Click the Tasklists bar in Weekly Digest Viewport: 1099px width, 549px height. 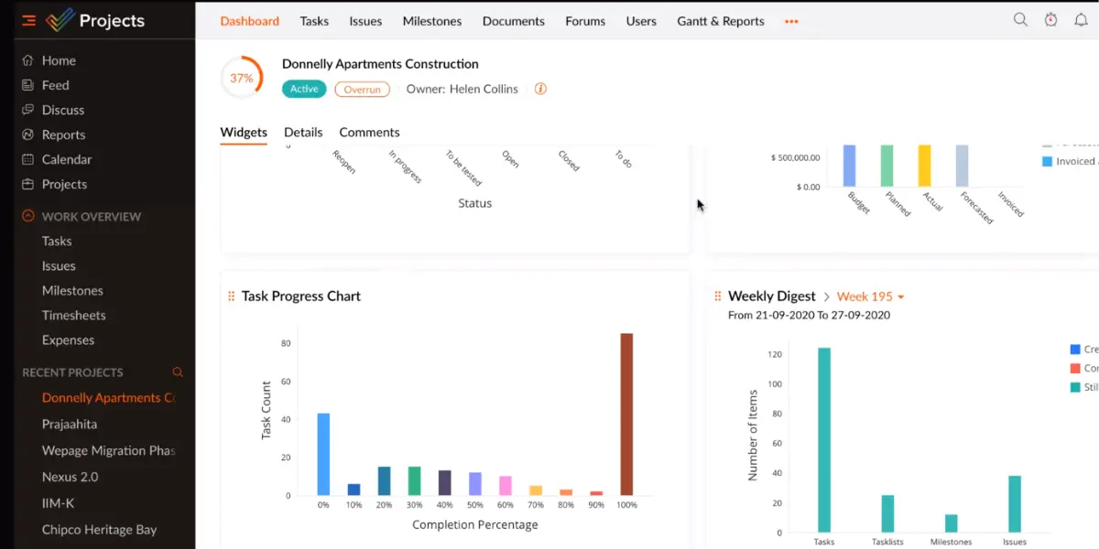[887, 513]
